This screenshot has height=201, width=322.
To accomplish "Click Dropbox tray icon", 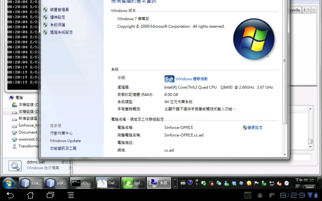I will click(x=233, y=183).
